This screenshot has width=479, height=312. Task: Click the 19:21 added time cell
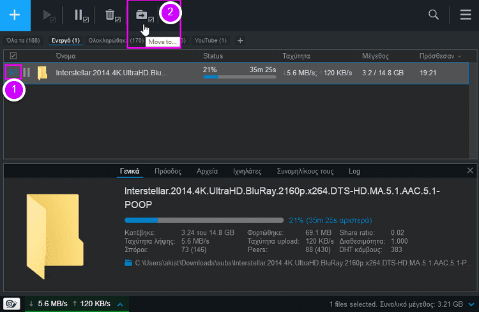point(428,73)
